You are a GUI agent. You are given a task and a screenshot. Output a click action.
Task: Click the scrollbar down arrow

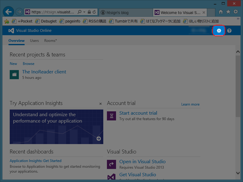238,173
